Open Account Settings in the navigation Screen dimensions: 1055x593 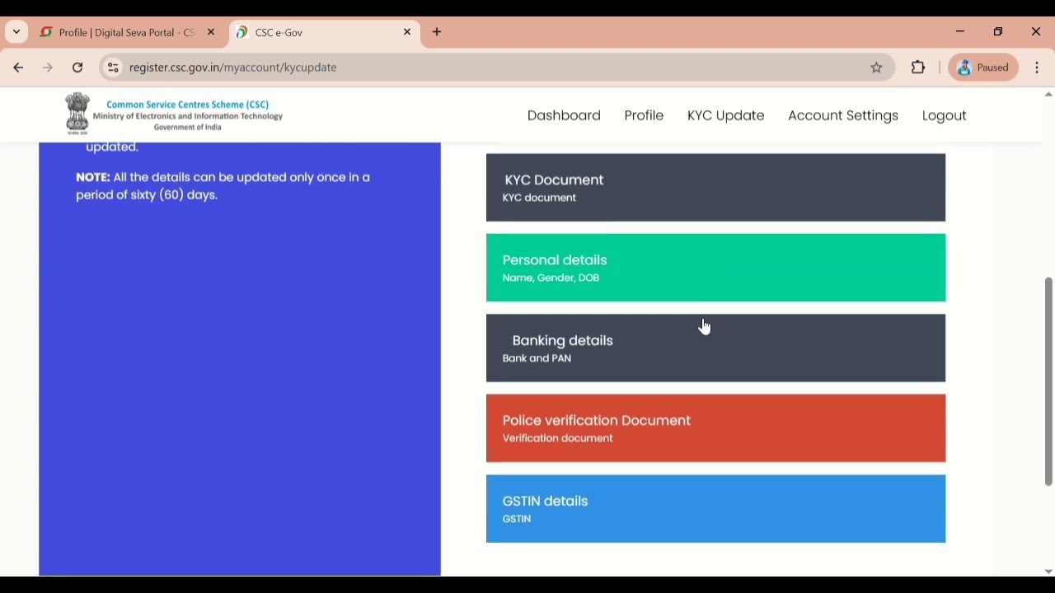(843, 116)
